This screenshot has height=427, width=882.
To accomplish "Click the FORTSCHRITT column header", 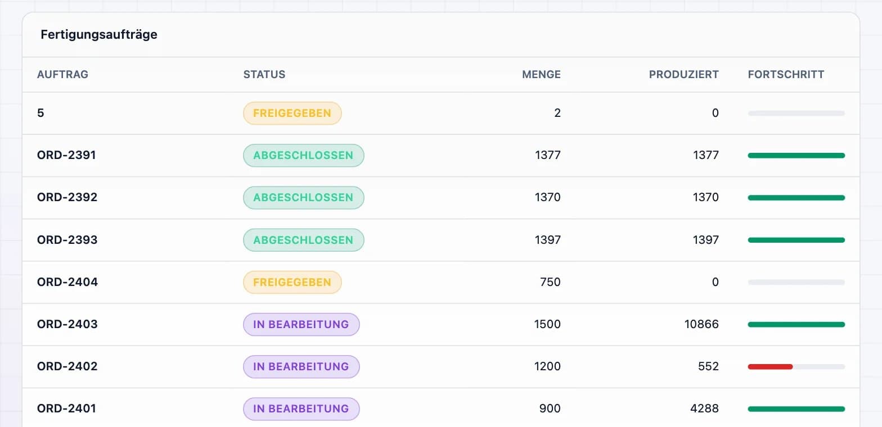I will (786, 75).
